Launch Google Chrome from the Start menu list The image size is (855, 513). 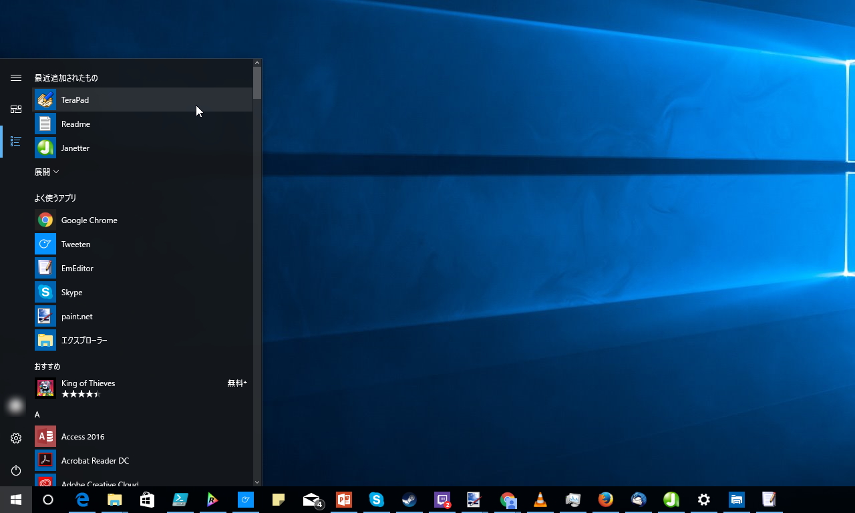(142, 220)
